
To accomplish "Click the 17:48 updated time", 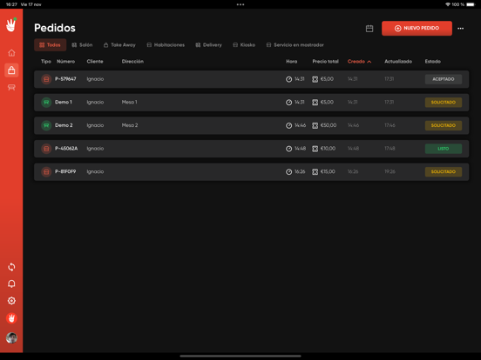I will coord(390,149).
